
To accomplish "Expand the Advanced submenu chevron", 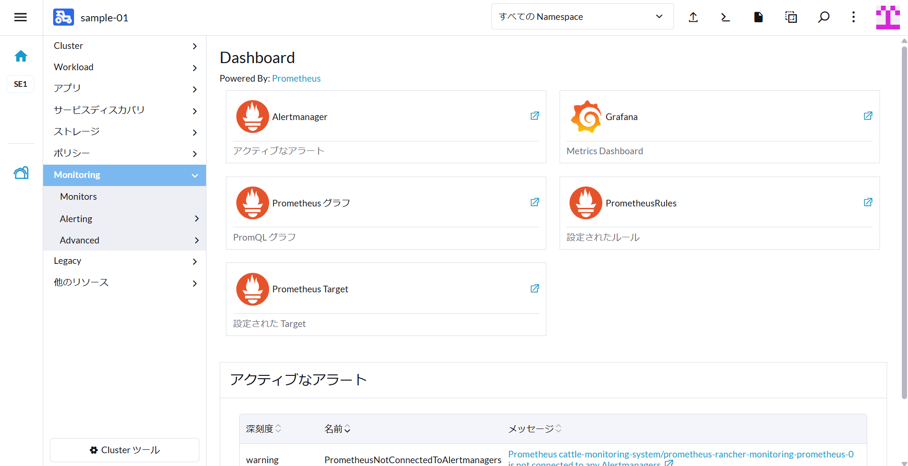I will point(197,241).
